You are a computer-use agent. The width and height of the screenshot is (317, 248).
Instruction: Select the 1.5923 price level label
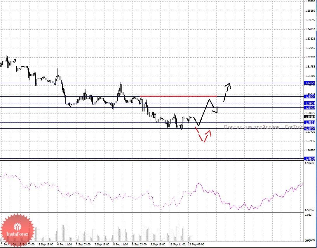pos(310,108)
